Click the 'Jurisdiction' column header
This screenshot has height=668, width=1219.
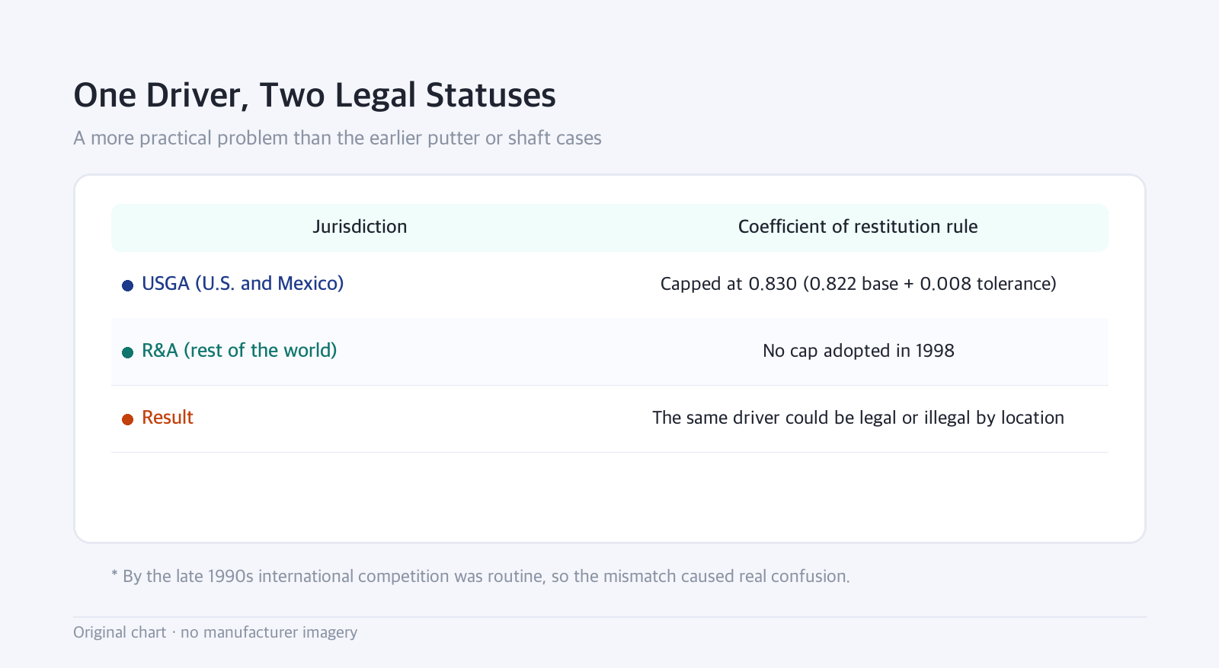(360, 227)
